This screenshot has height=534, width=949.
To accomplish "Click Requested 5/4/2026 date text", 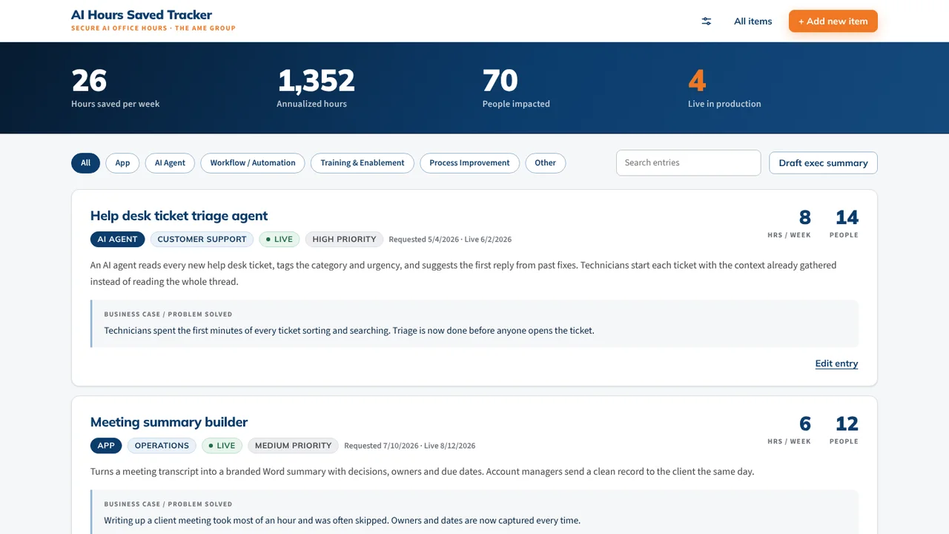I will (x=423, y=240).
